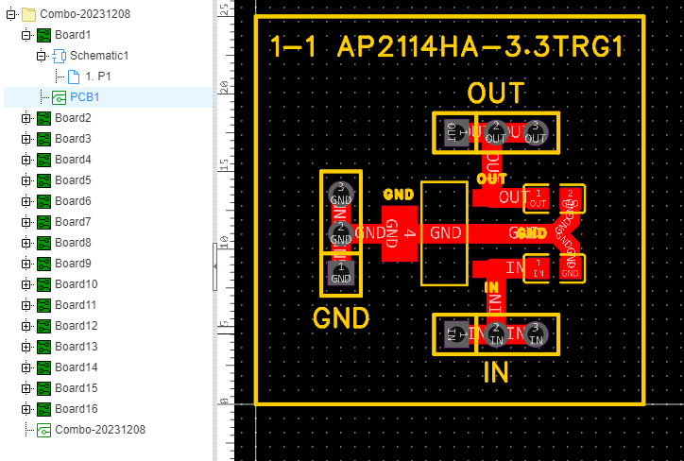Click the Board12 board icon
The height and width of the screenshot is (461, 684).
(43, 326)
